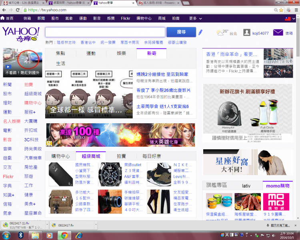The width and height of the screenshot is (300, 240).
Task: Click inside the Yahoo search text box
Action: [x=105, y=32]
